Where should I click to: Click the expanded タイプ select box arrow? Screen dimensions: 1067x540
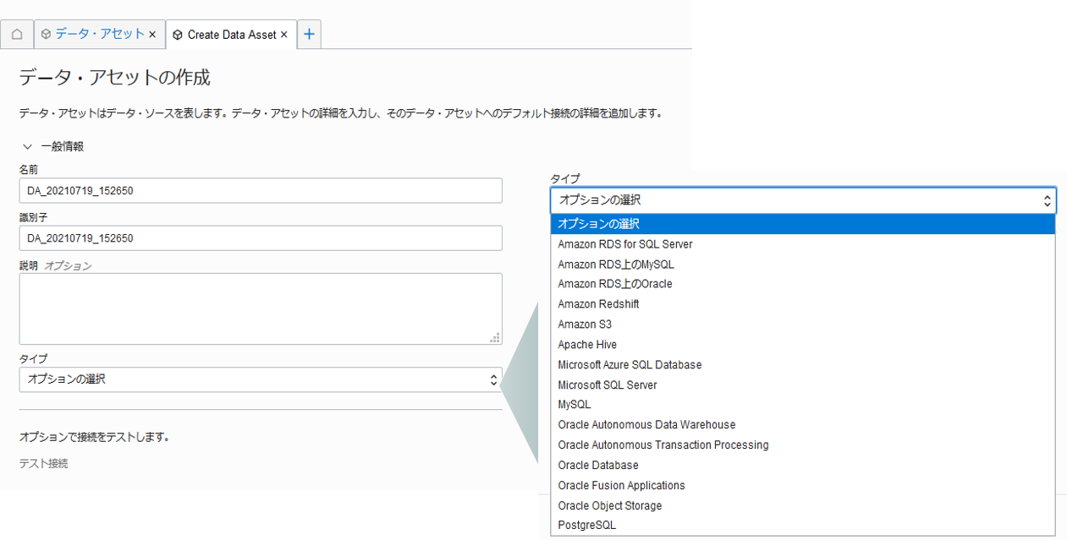coord(1047,200)
